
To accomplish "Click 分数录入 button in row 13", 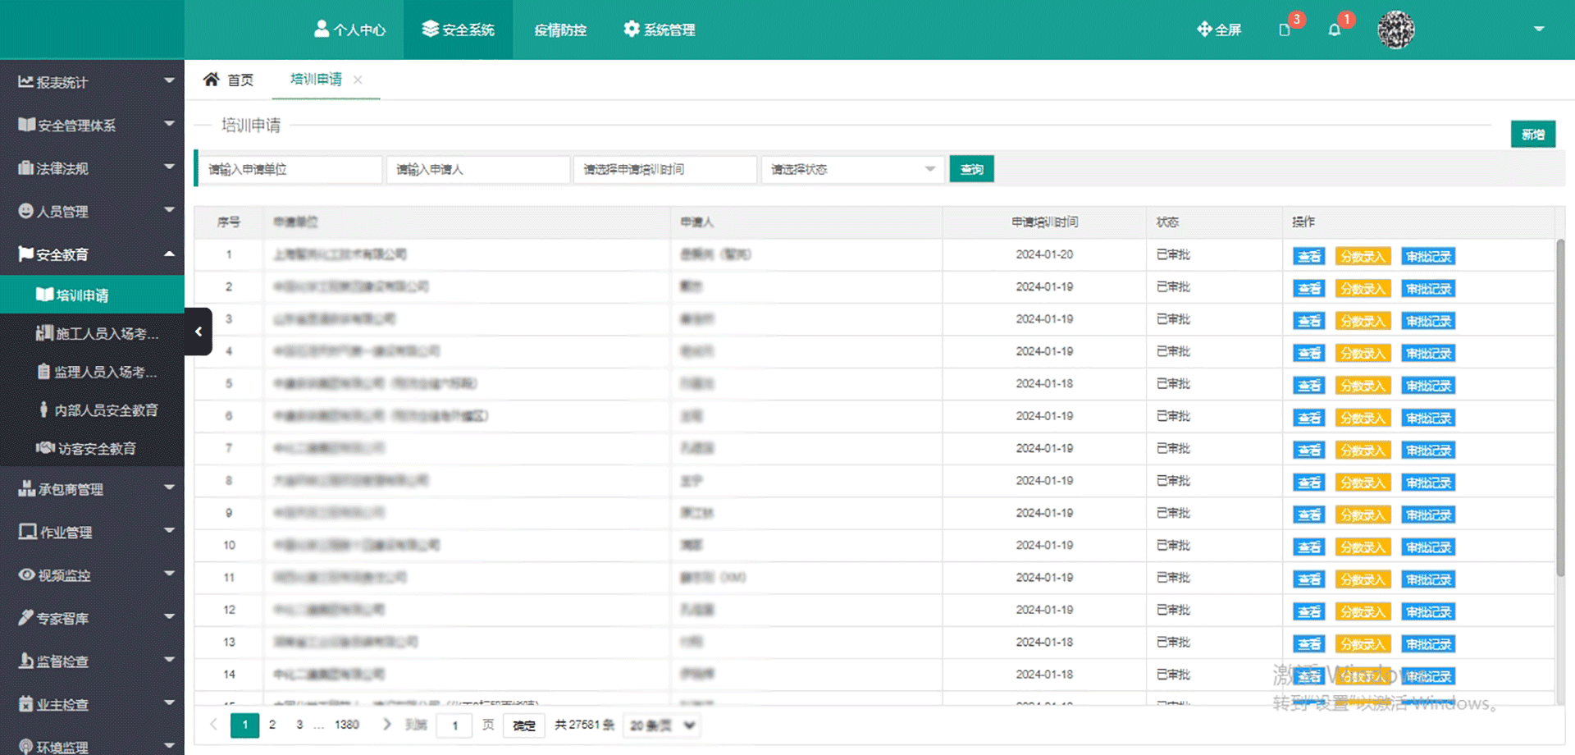I will 1363,644.
